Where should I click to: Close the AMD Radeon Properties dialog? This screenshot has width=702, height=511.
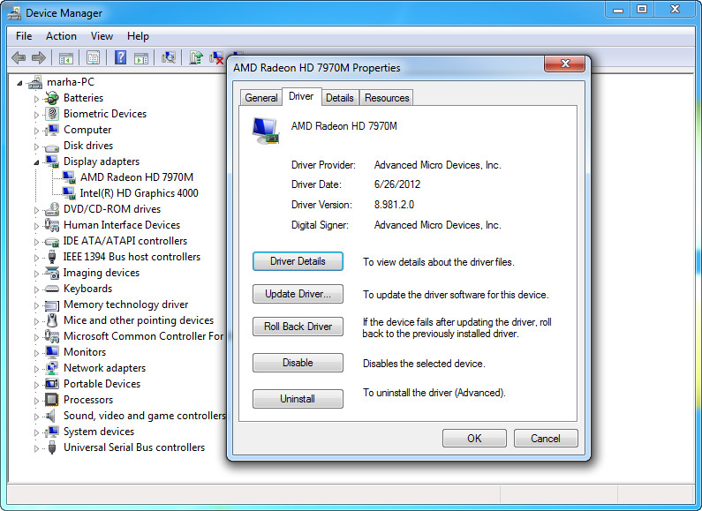click(564, 64)
